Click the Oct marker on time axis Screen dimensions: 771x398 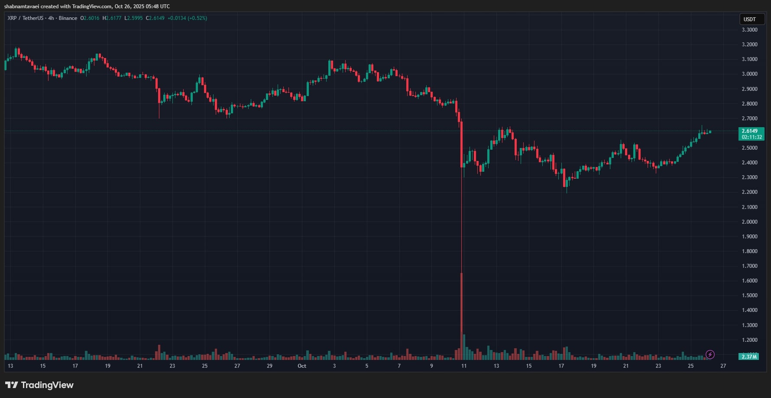[302, 366]
